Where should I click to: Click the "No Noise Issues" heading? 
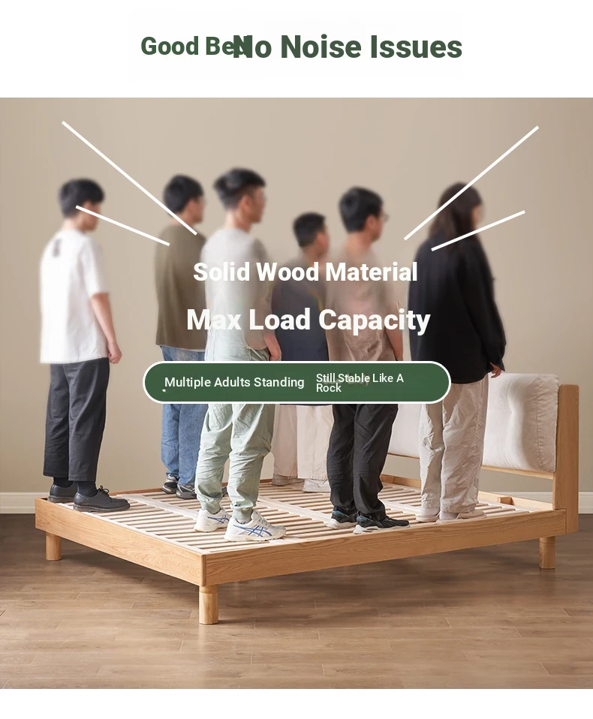click(348, 47)
